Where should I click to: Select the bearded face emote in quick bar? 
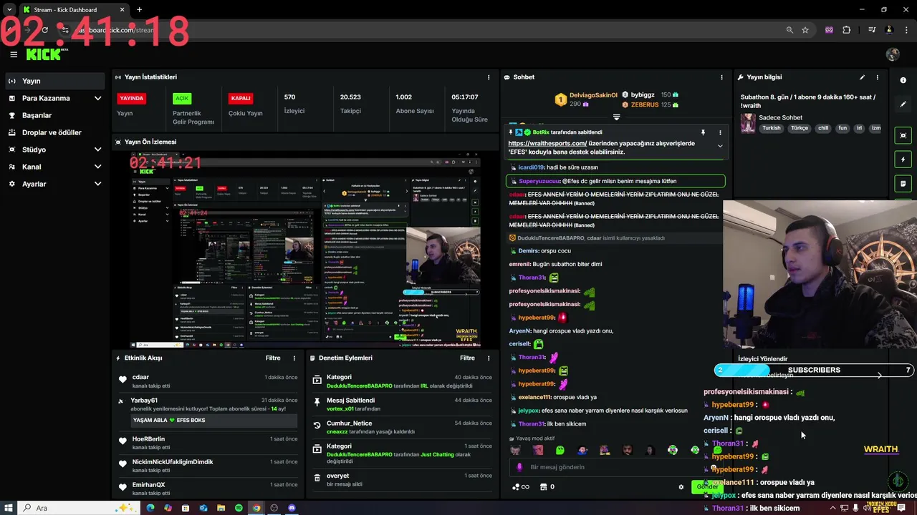point(627,450)
